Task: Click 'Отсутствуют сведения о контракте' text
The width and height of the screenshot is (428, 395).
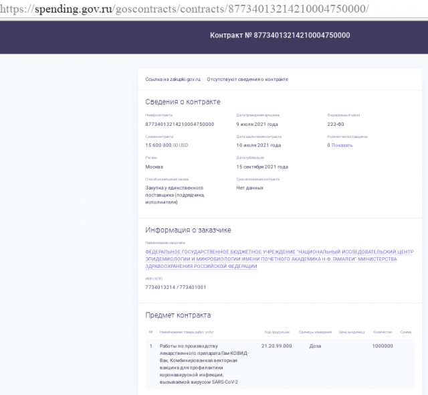Action: tap(247, 79)
